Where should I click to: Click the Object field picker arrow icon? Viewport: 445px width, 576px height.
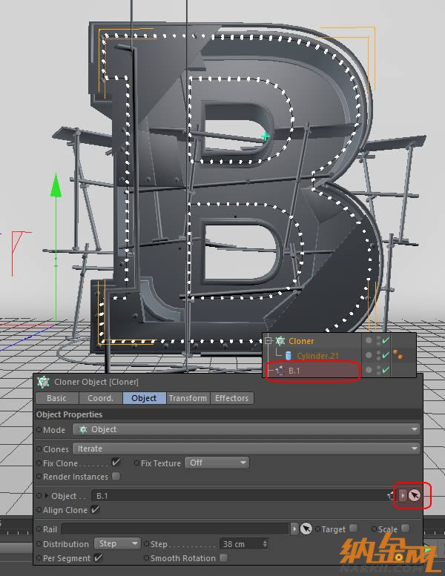415,495
